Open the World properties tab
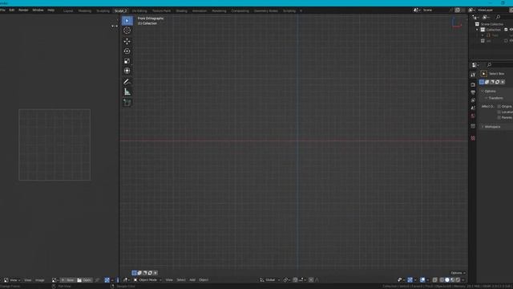The width and height of the screenshot is (513, 289). click(x=473, y=116)
